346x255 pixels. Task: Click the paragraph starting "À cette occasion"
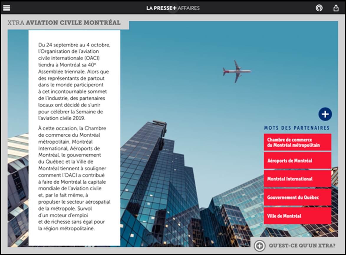[74, 178]
